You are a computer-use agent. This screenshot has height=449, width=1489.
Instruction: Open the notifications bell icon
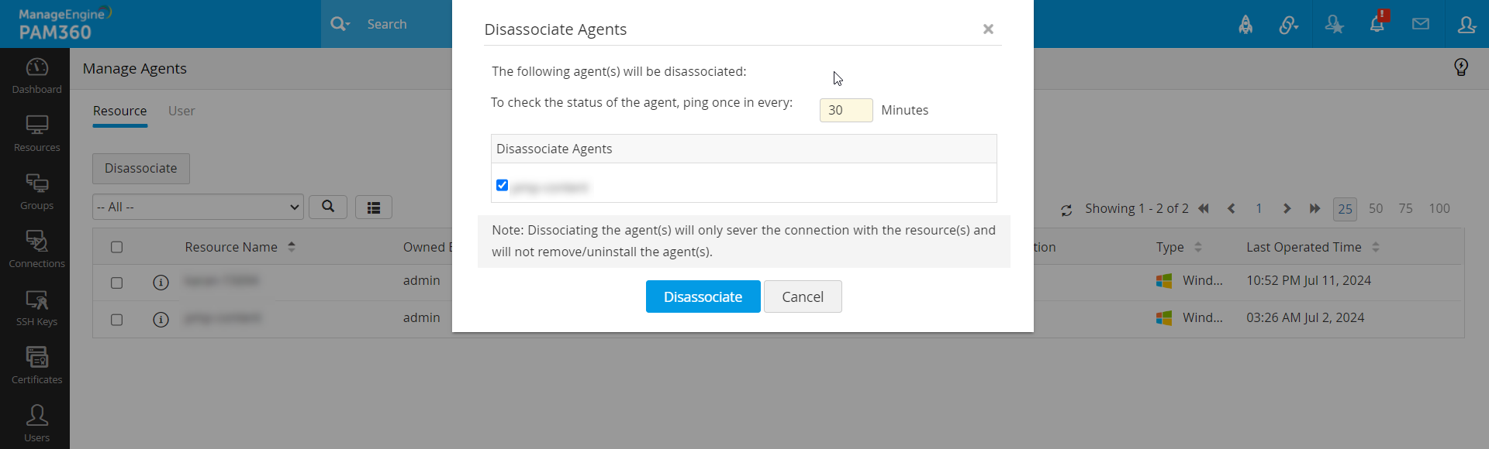click(1378, 24)
